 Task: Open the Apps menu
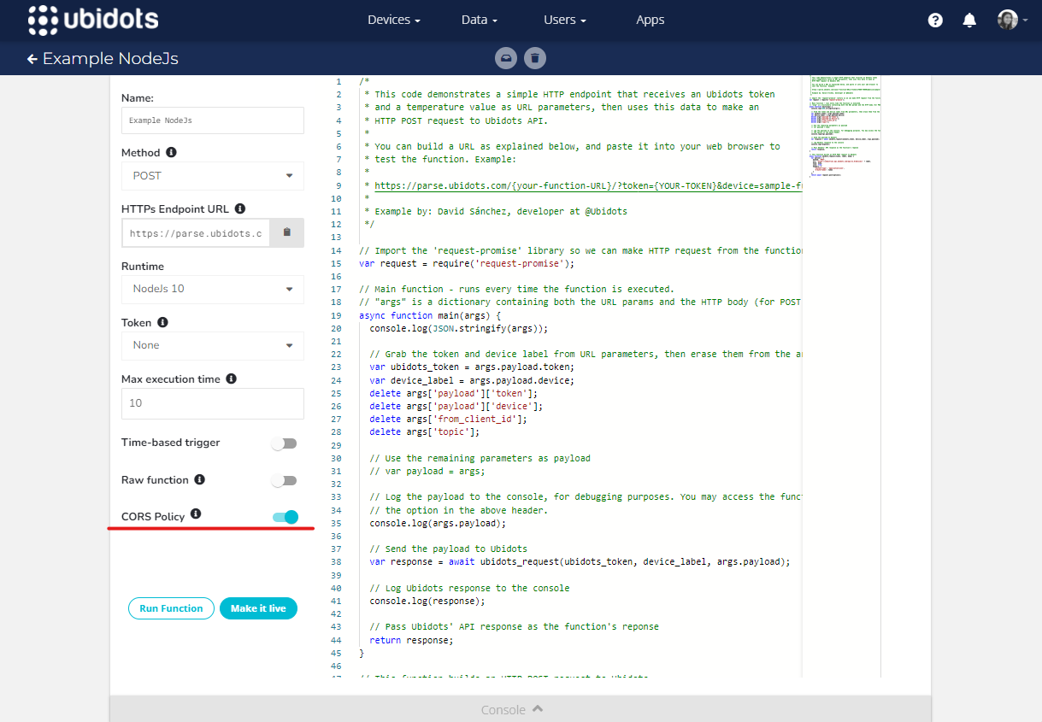(650, 20)
